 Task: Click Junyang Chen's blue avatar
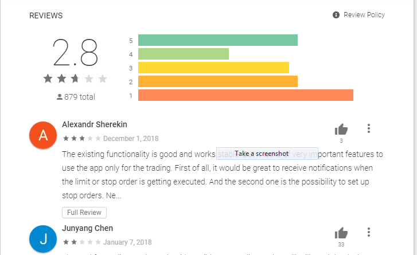[x=43, y=239]
